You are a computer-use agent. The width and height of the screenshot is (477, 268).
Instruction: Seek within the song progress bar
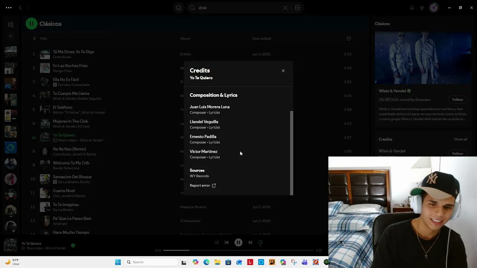click(x=238, y=251)
